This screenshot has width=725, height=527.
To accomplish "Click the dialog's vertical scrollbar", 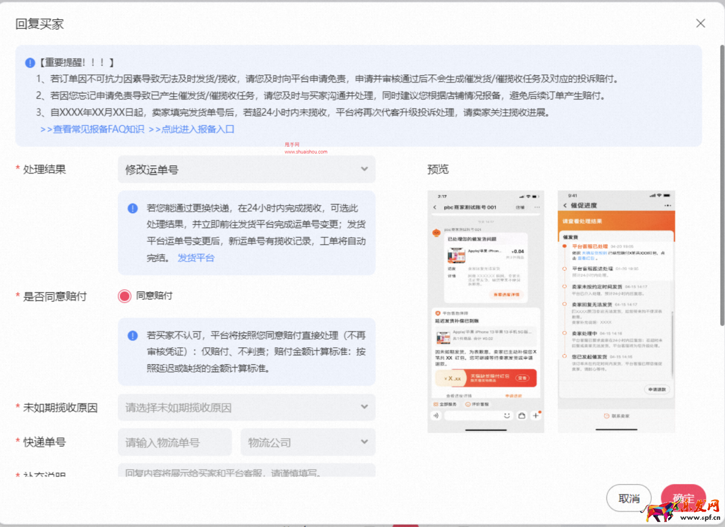I will click(722, 186).
